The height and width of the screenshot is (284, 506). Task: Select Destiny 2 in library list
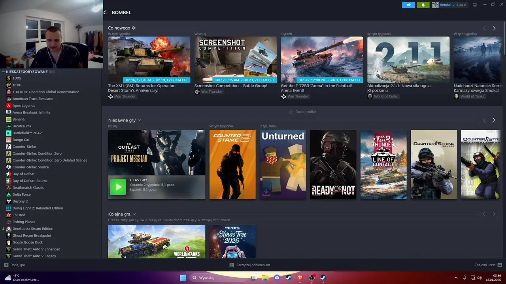point(20,201)
